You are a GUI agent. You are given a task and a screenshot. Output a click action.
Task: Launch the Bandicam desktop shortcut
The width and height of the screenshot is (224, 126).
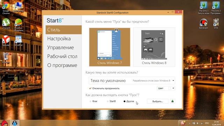pyautogui.click(x=204, y=24)
